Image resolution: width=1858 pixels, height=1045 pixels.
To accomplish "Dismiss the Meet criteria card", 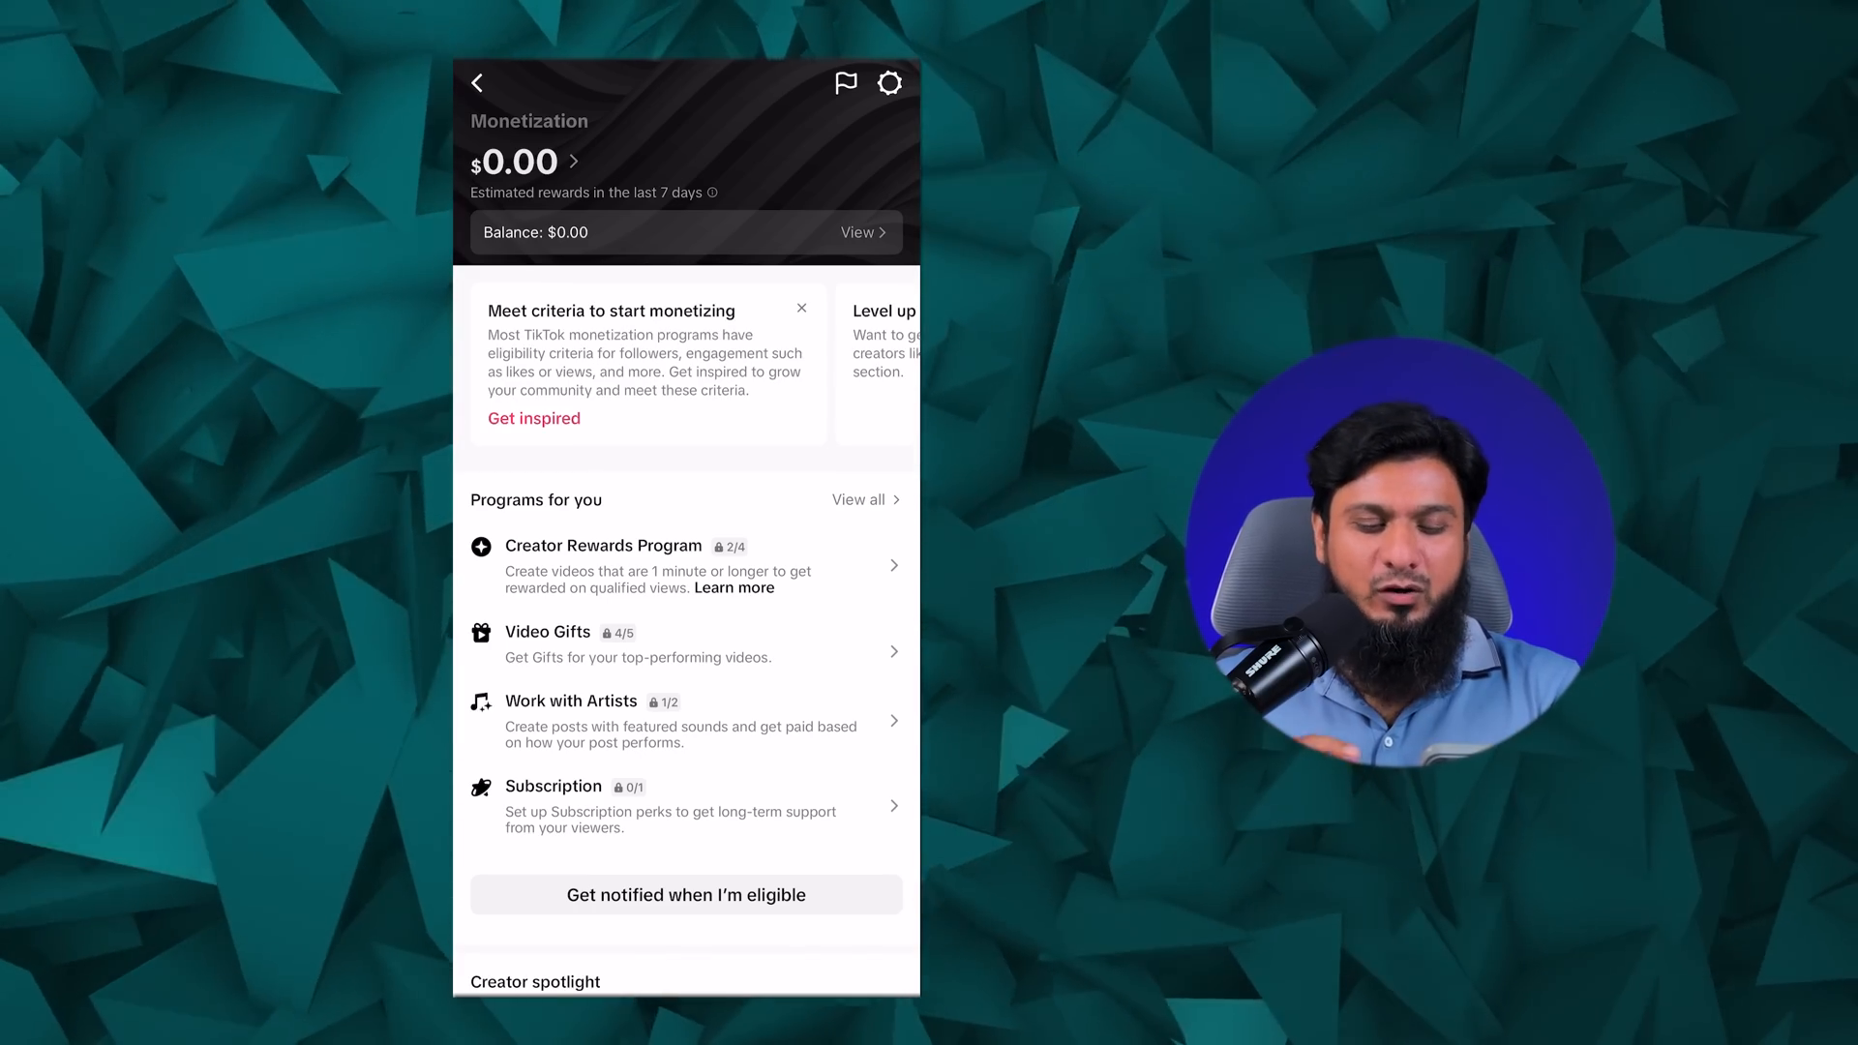I will (x=801, y=308).
